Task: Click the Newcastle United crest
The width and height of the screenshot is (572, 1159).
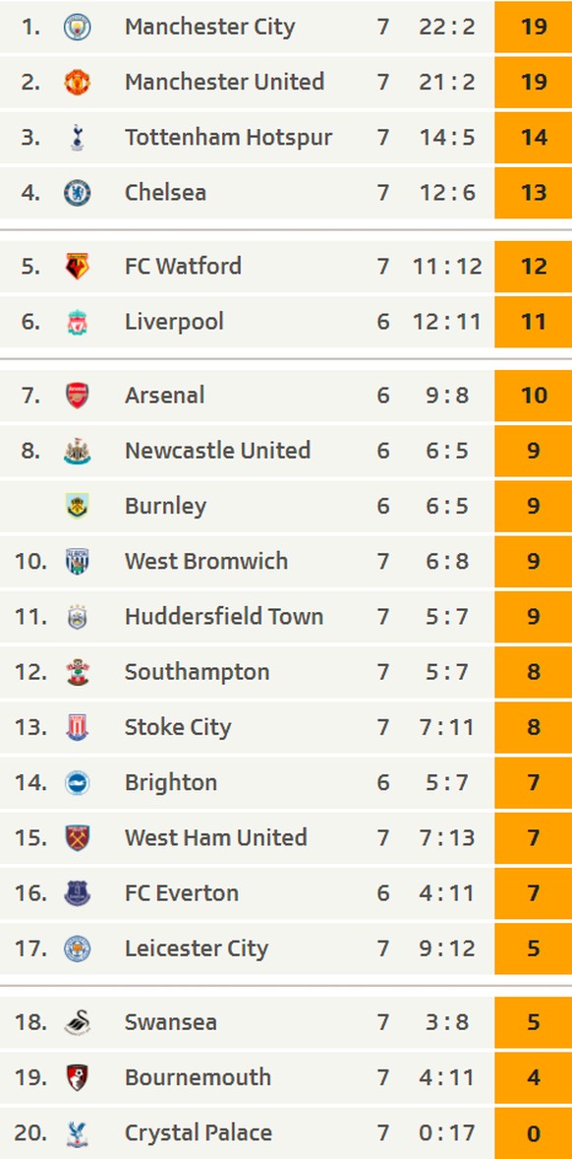Action: coord(77,451)
